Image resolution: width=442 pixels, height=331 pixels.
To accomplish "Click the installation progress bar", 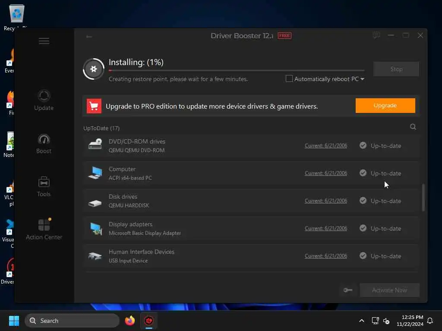I will 237,70.
